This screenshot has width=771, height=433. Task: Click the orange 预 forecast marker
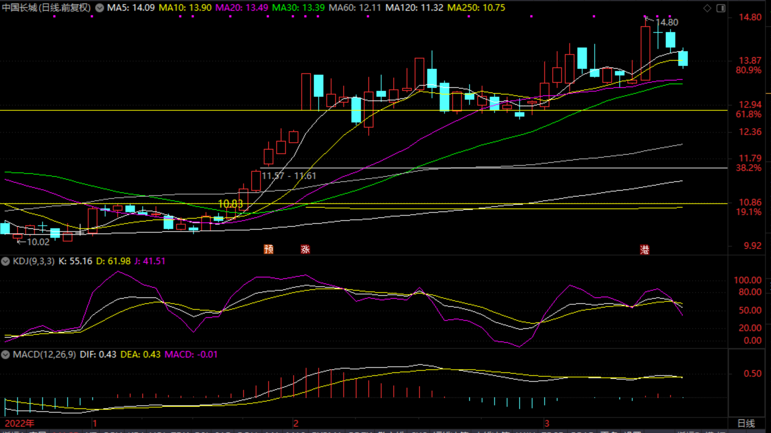tap(268, 249)
